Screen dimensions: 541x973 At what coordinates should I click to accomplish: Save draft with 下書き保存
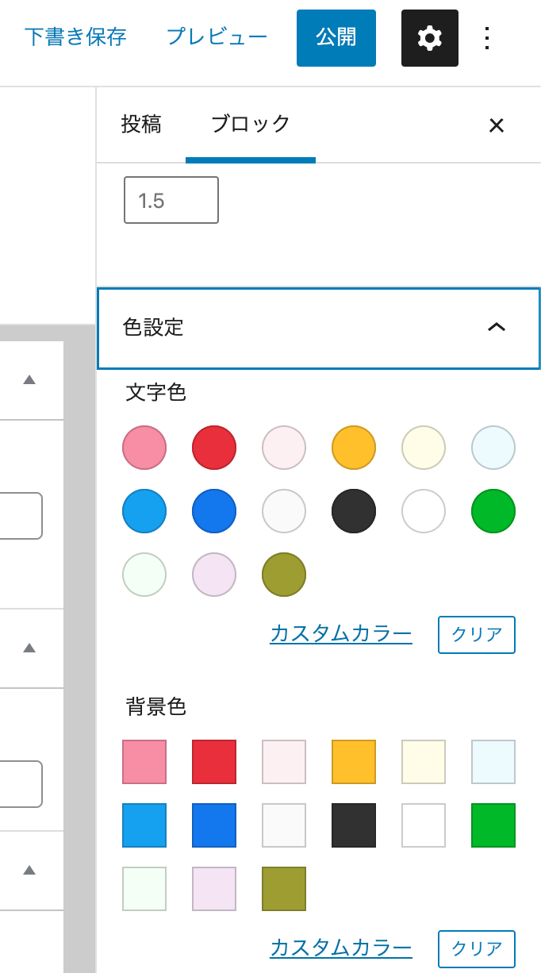click(x=75, y=37)
